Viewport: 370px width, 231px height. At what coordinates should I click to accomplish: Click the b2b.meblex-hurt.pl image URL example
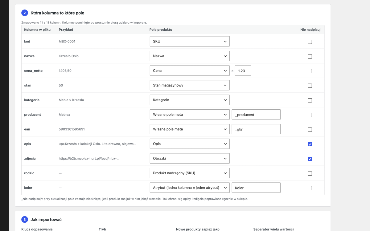pyautogui.click(x=89, y=158)
